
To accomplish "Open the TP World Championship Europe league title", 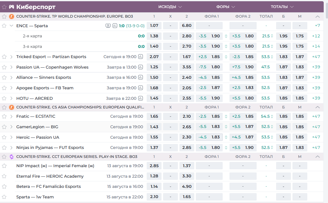I will coord(74,16).
